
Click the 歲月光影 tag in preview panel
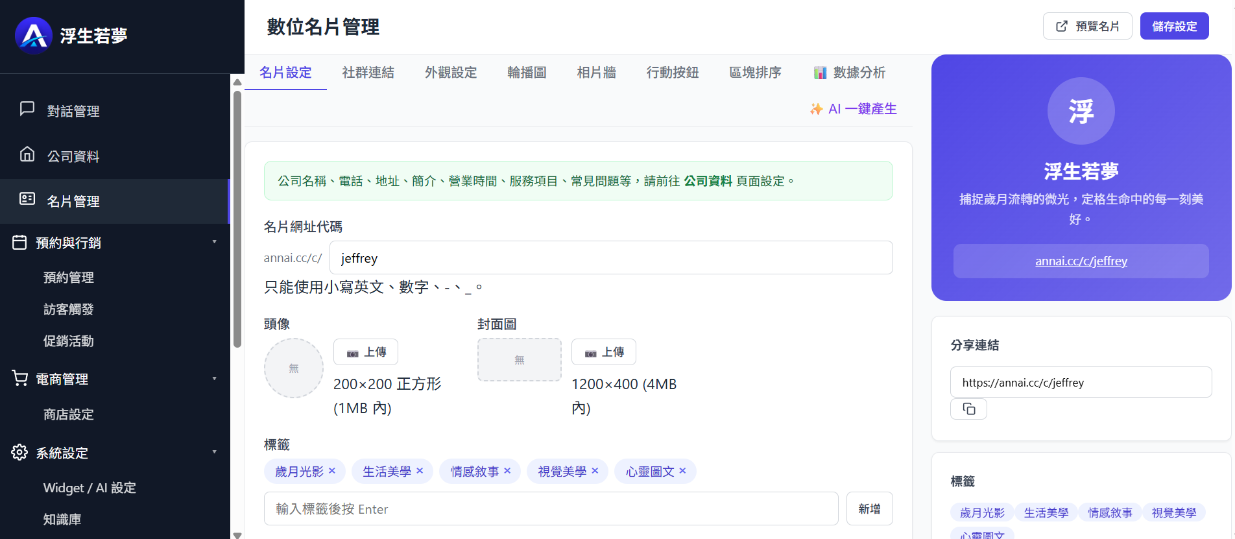coord(982,512)
